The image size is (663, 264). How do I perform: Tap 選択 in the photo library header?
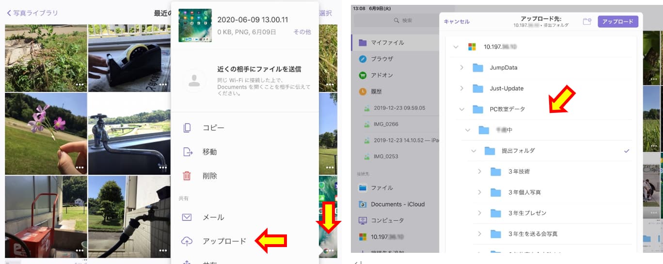[326, 13]
